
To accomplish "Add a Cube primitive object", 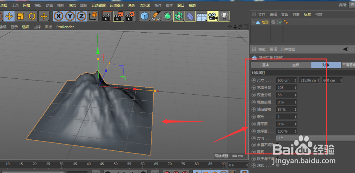I will tap(145, 16).
